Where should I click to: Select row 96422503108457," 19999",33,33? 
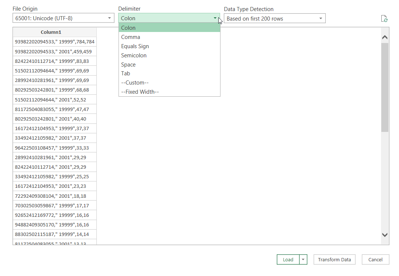[x=54, y=148]
